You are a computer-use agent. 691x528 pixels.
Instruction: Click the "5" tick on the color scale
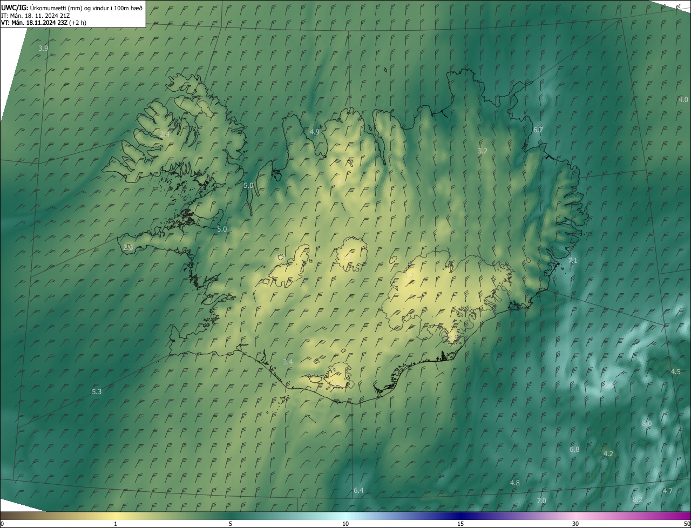[x=231, y=524]
